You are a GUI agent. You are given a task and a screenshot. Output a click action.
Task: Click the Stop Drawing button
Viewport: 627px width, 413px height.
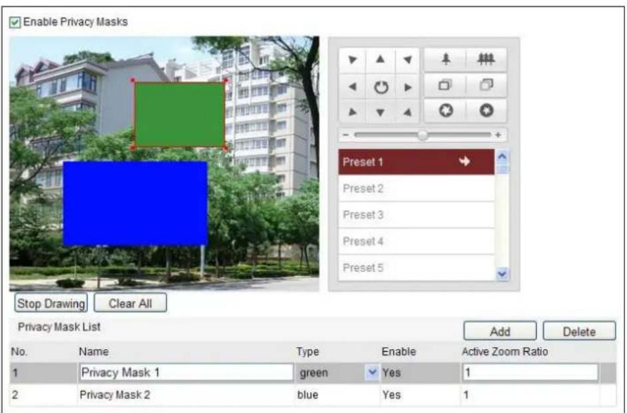(x=51, y=303)
